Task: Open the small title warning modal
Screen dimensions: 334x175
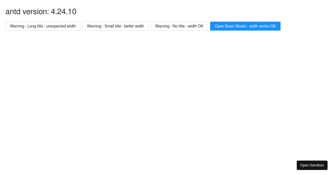Action: click(116, 26)
